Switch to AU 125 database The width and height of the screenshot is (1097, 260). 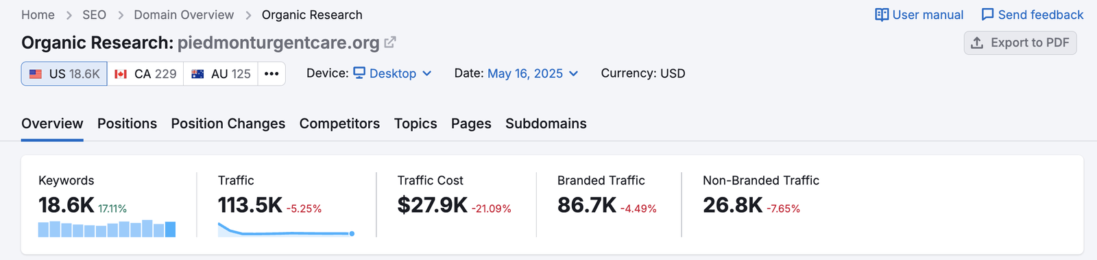coord(221,74)
